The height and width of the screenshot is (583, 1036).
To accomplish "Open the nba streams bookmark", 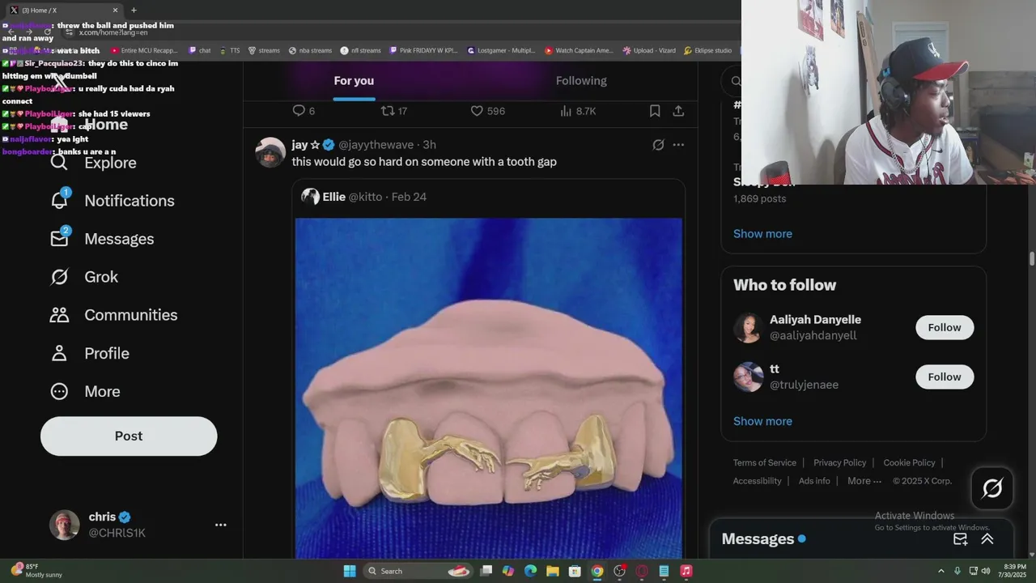I will [x=308, y=50].
